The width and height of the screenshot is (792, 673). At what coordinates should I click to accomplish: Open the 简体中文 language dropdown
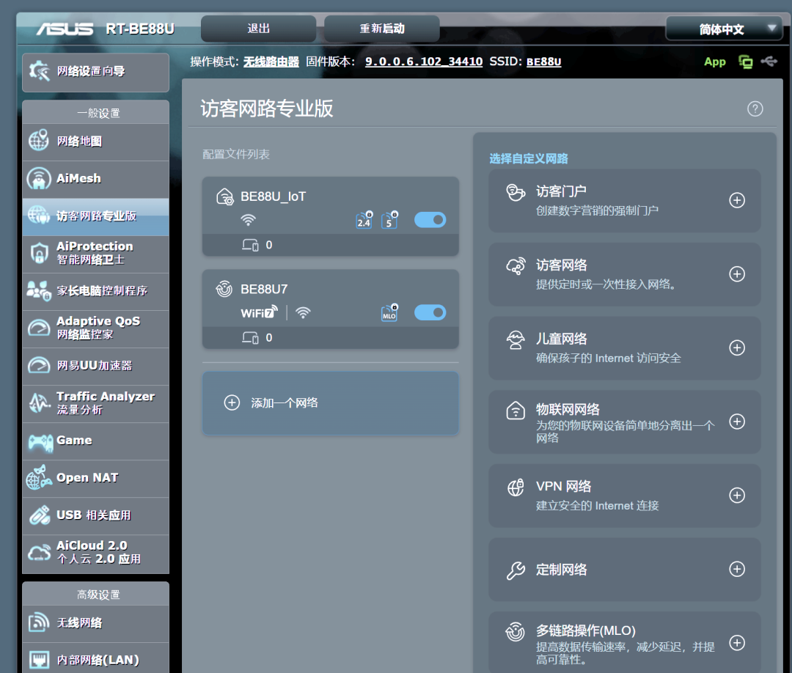pos(724,29)
